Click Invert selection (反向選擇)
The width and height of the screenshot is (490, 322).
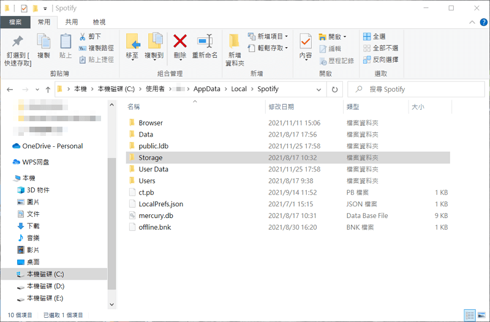pyautogui.click(x=380, y=59)
